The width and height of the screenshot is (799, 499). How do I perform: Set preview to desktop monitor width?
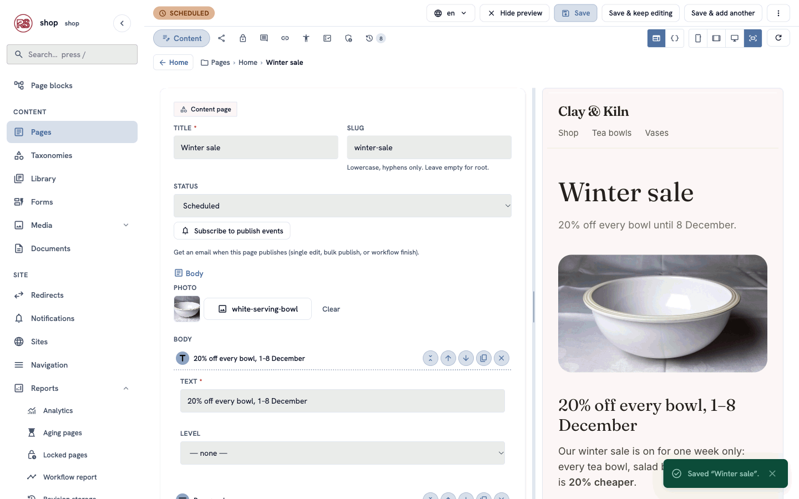[x=735, y=38]
